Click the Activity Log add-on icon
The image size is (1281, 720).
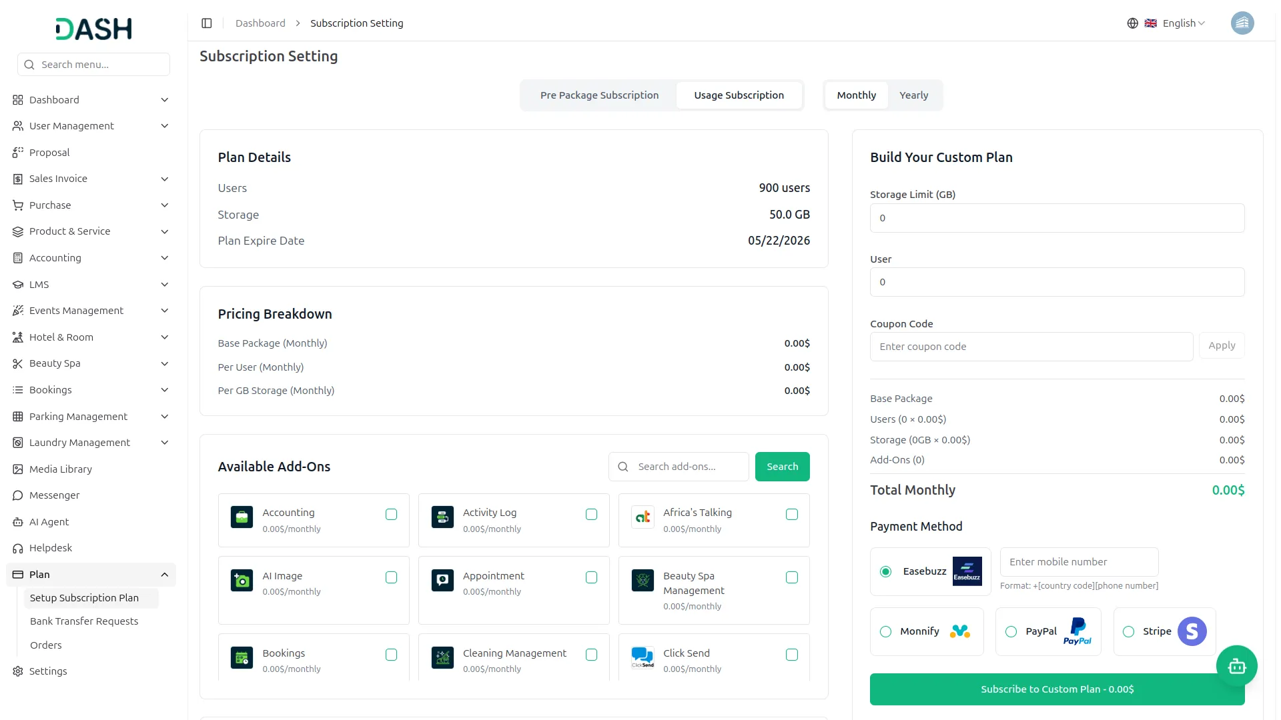pos(442,517)
